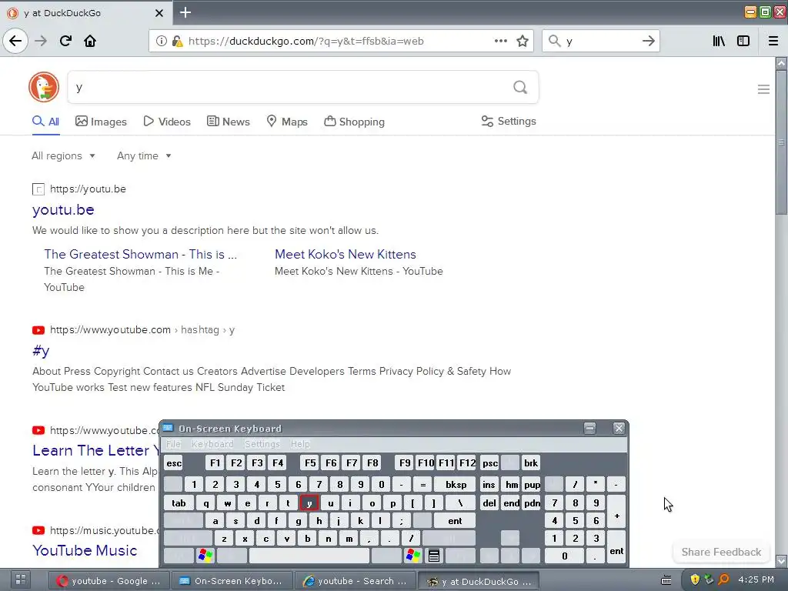Switch to the News results tab
Image resolution: width=788 pixels, height=591 pixels.
point(228,122)
